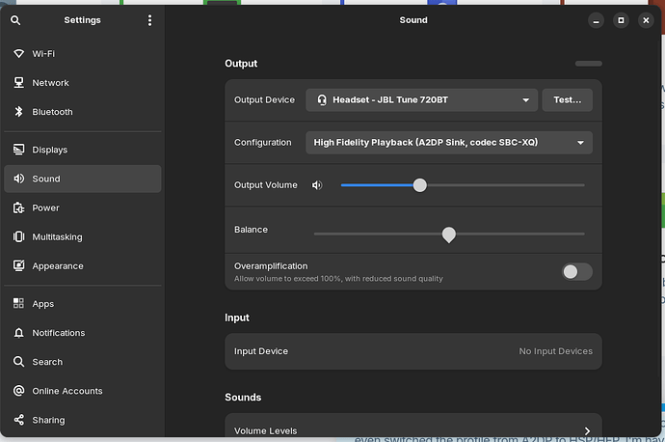Select Appearance in the sidebar

(x=57, y=265)
